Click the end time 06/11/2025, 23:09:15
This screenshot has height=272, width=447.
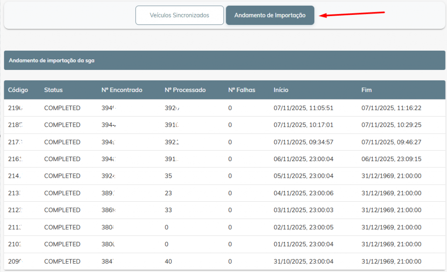[x=391, y=159]
